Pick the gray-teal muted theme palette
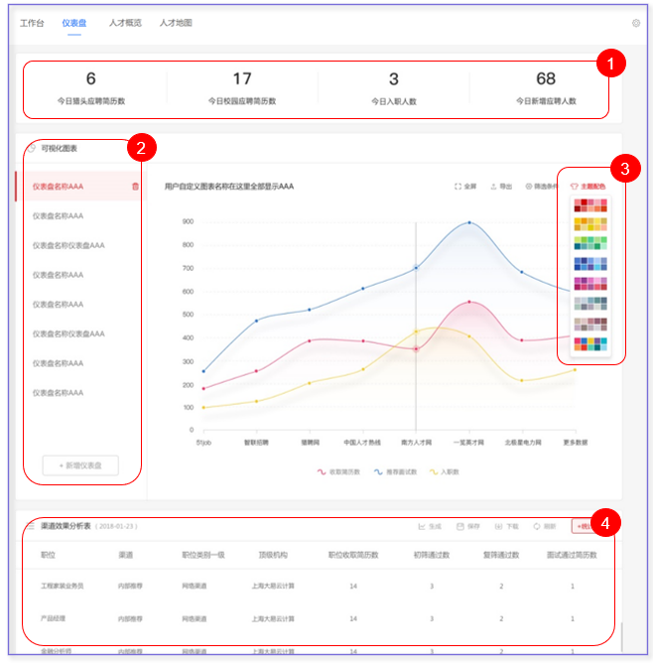The image size is (653, 665). [590, 304]
